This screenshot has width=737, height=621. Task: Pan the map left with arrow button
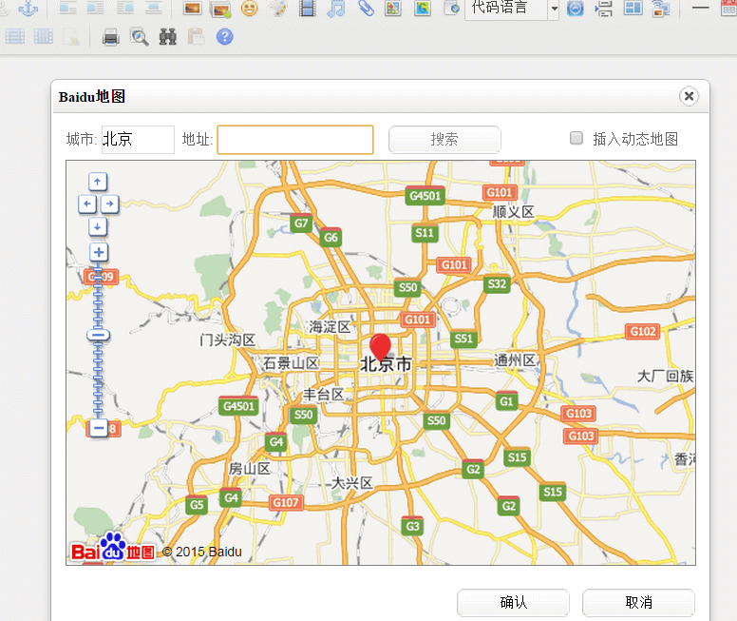click(87, 204)
